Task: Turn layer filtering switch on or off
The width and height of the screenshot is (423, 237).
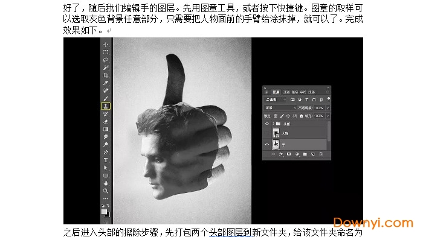Action: coord(329,99)
